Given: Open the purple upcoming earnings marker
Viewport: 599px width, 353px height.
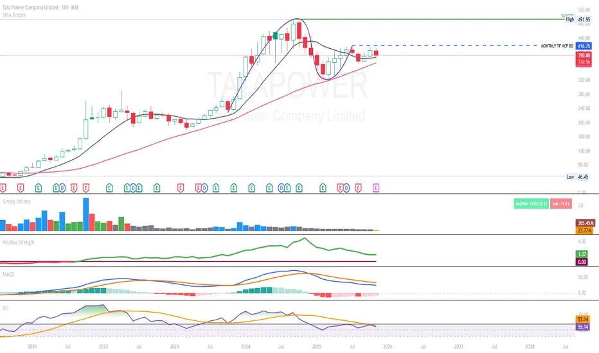Looking at the screenshot, I should coord(376,188).
